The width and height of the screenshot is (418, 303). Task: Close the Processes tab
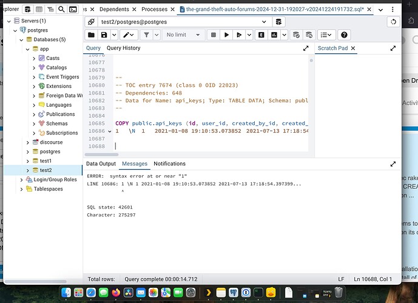tap(172, 9)
